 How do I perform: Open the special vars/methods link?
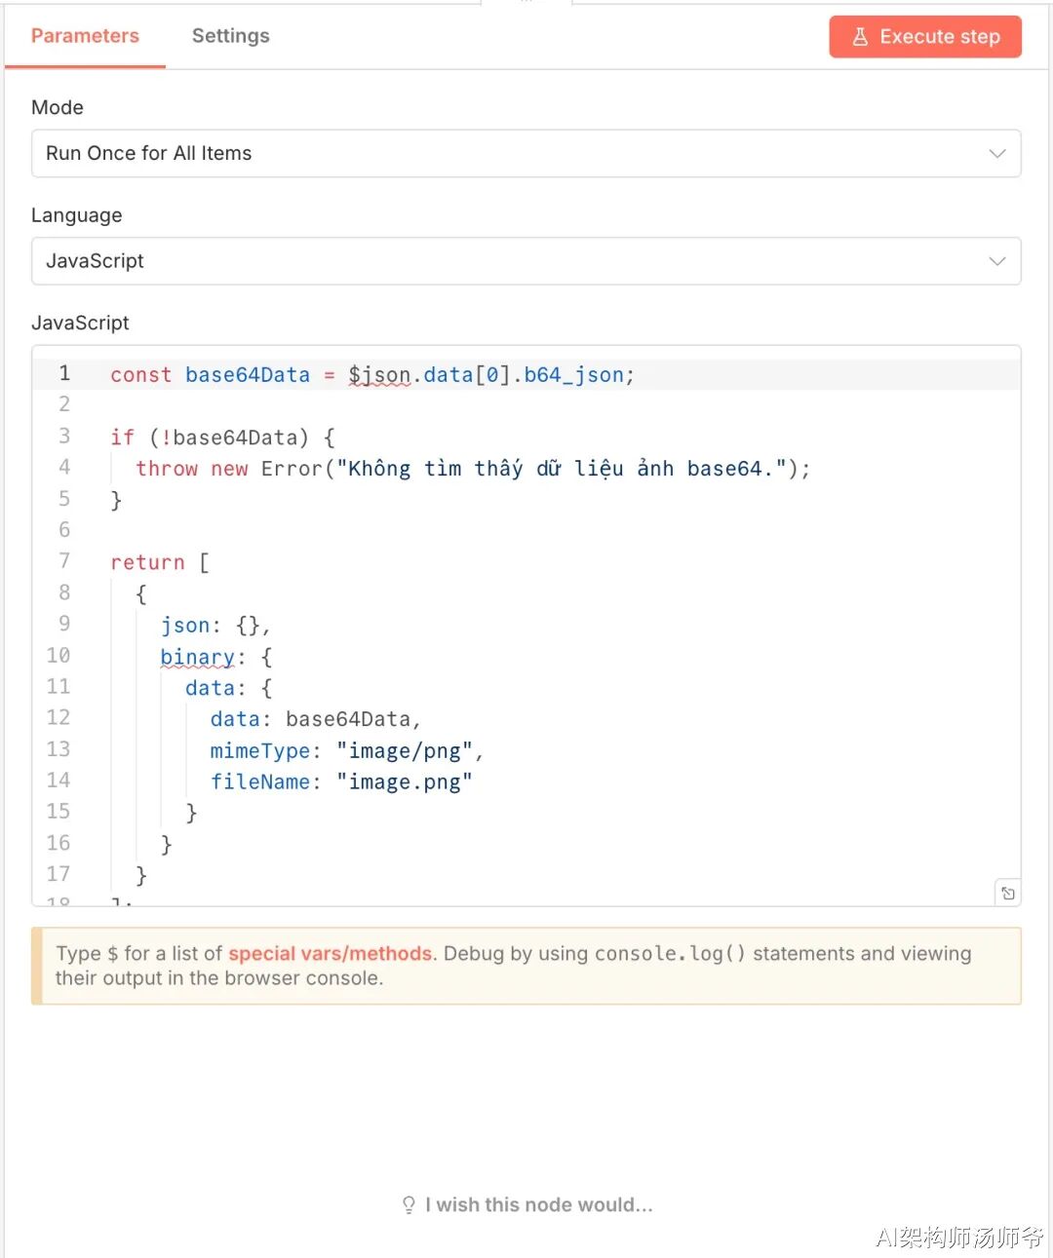tap(330, 954)
